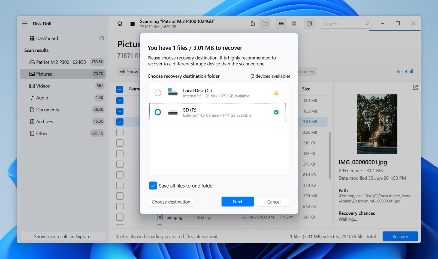Click the 67.8 KB size cell
This screenshot has width=438, height=259.
point(309,207)
